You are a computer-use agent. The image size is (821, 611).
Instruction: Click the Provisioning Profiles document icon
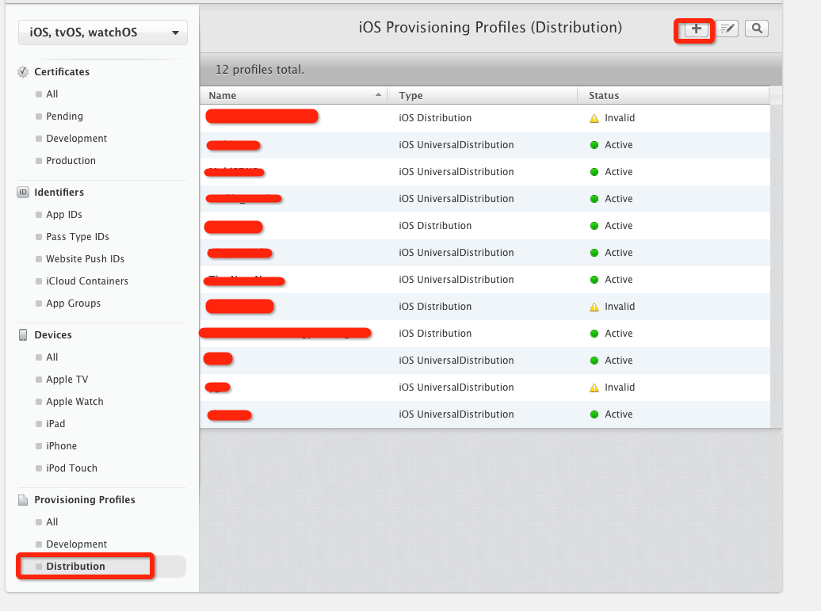click(23, 500)
